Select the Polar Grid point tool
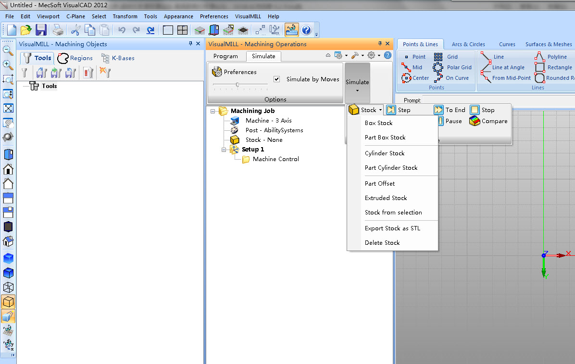 (x=452, y=67)
